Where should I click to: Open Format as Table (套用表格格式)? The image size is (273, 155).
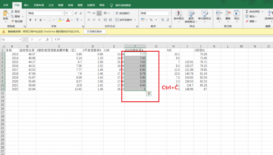[x=191, y=16]
